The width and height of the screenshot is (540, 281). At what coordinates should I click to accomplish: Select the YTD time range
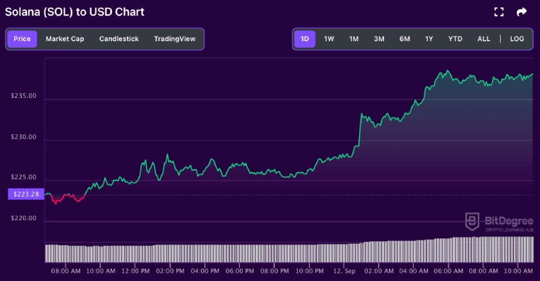455,39
